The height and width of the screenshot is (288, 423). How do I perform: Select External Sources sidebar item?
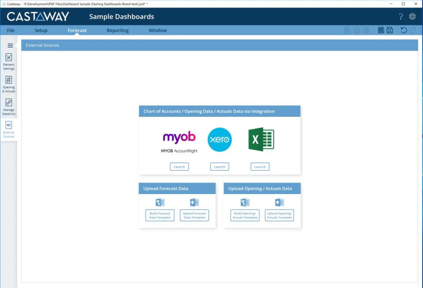tap(9, 130)
